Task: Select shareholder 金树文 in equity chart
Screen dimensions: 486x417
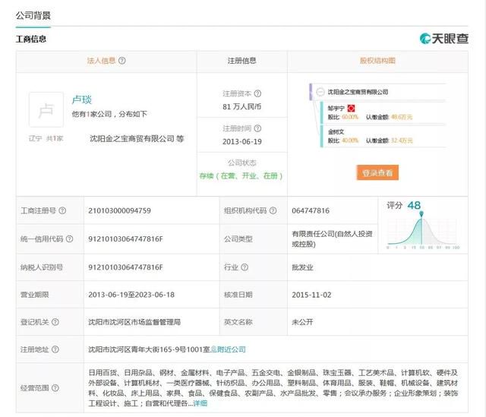Action: pos(336,131)
